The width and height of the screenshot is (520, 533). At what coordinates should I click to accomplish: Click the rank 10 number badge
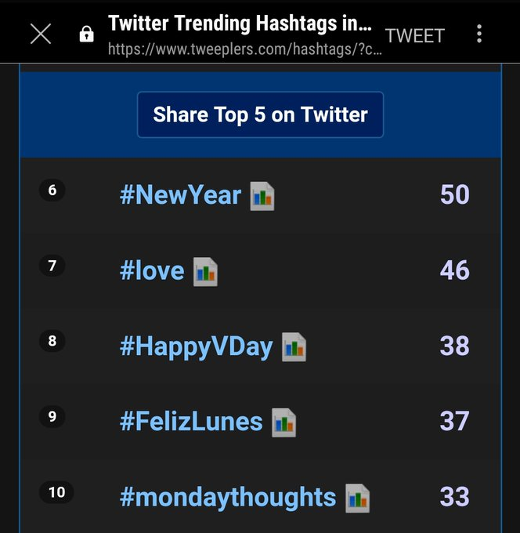tap(56, 492)
